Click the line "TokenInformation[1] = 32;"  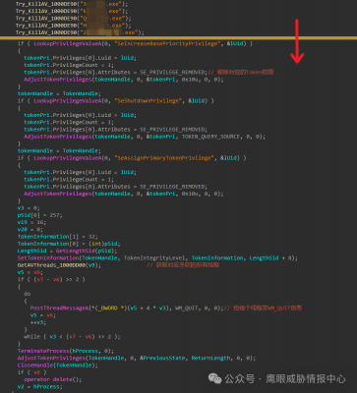(57, 237)
